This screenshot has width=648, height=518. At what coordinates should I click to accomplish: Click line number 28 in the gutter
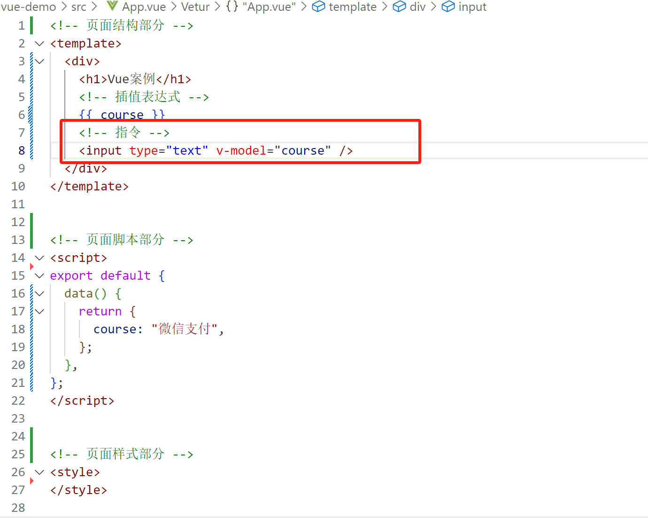pos(18,508)
